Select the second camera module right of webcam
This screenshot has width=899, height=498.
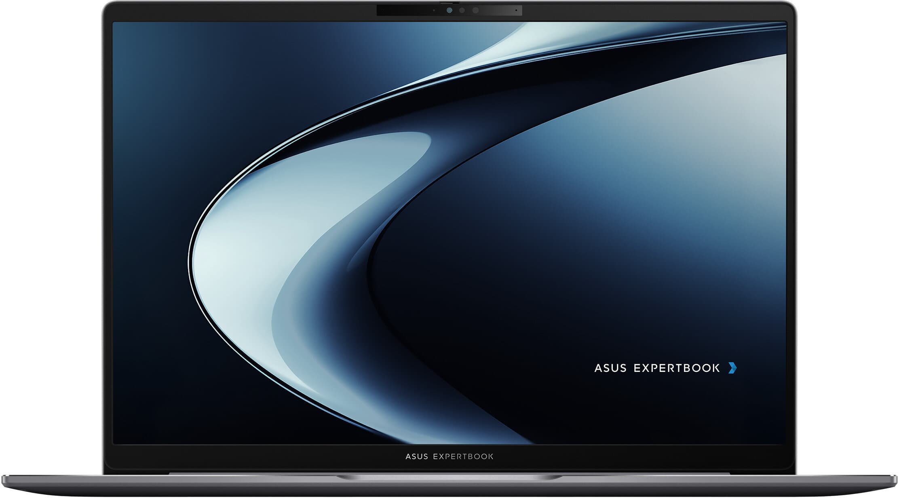point(475,10)
